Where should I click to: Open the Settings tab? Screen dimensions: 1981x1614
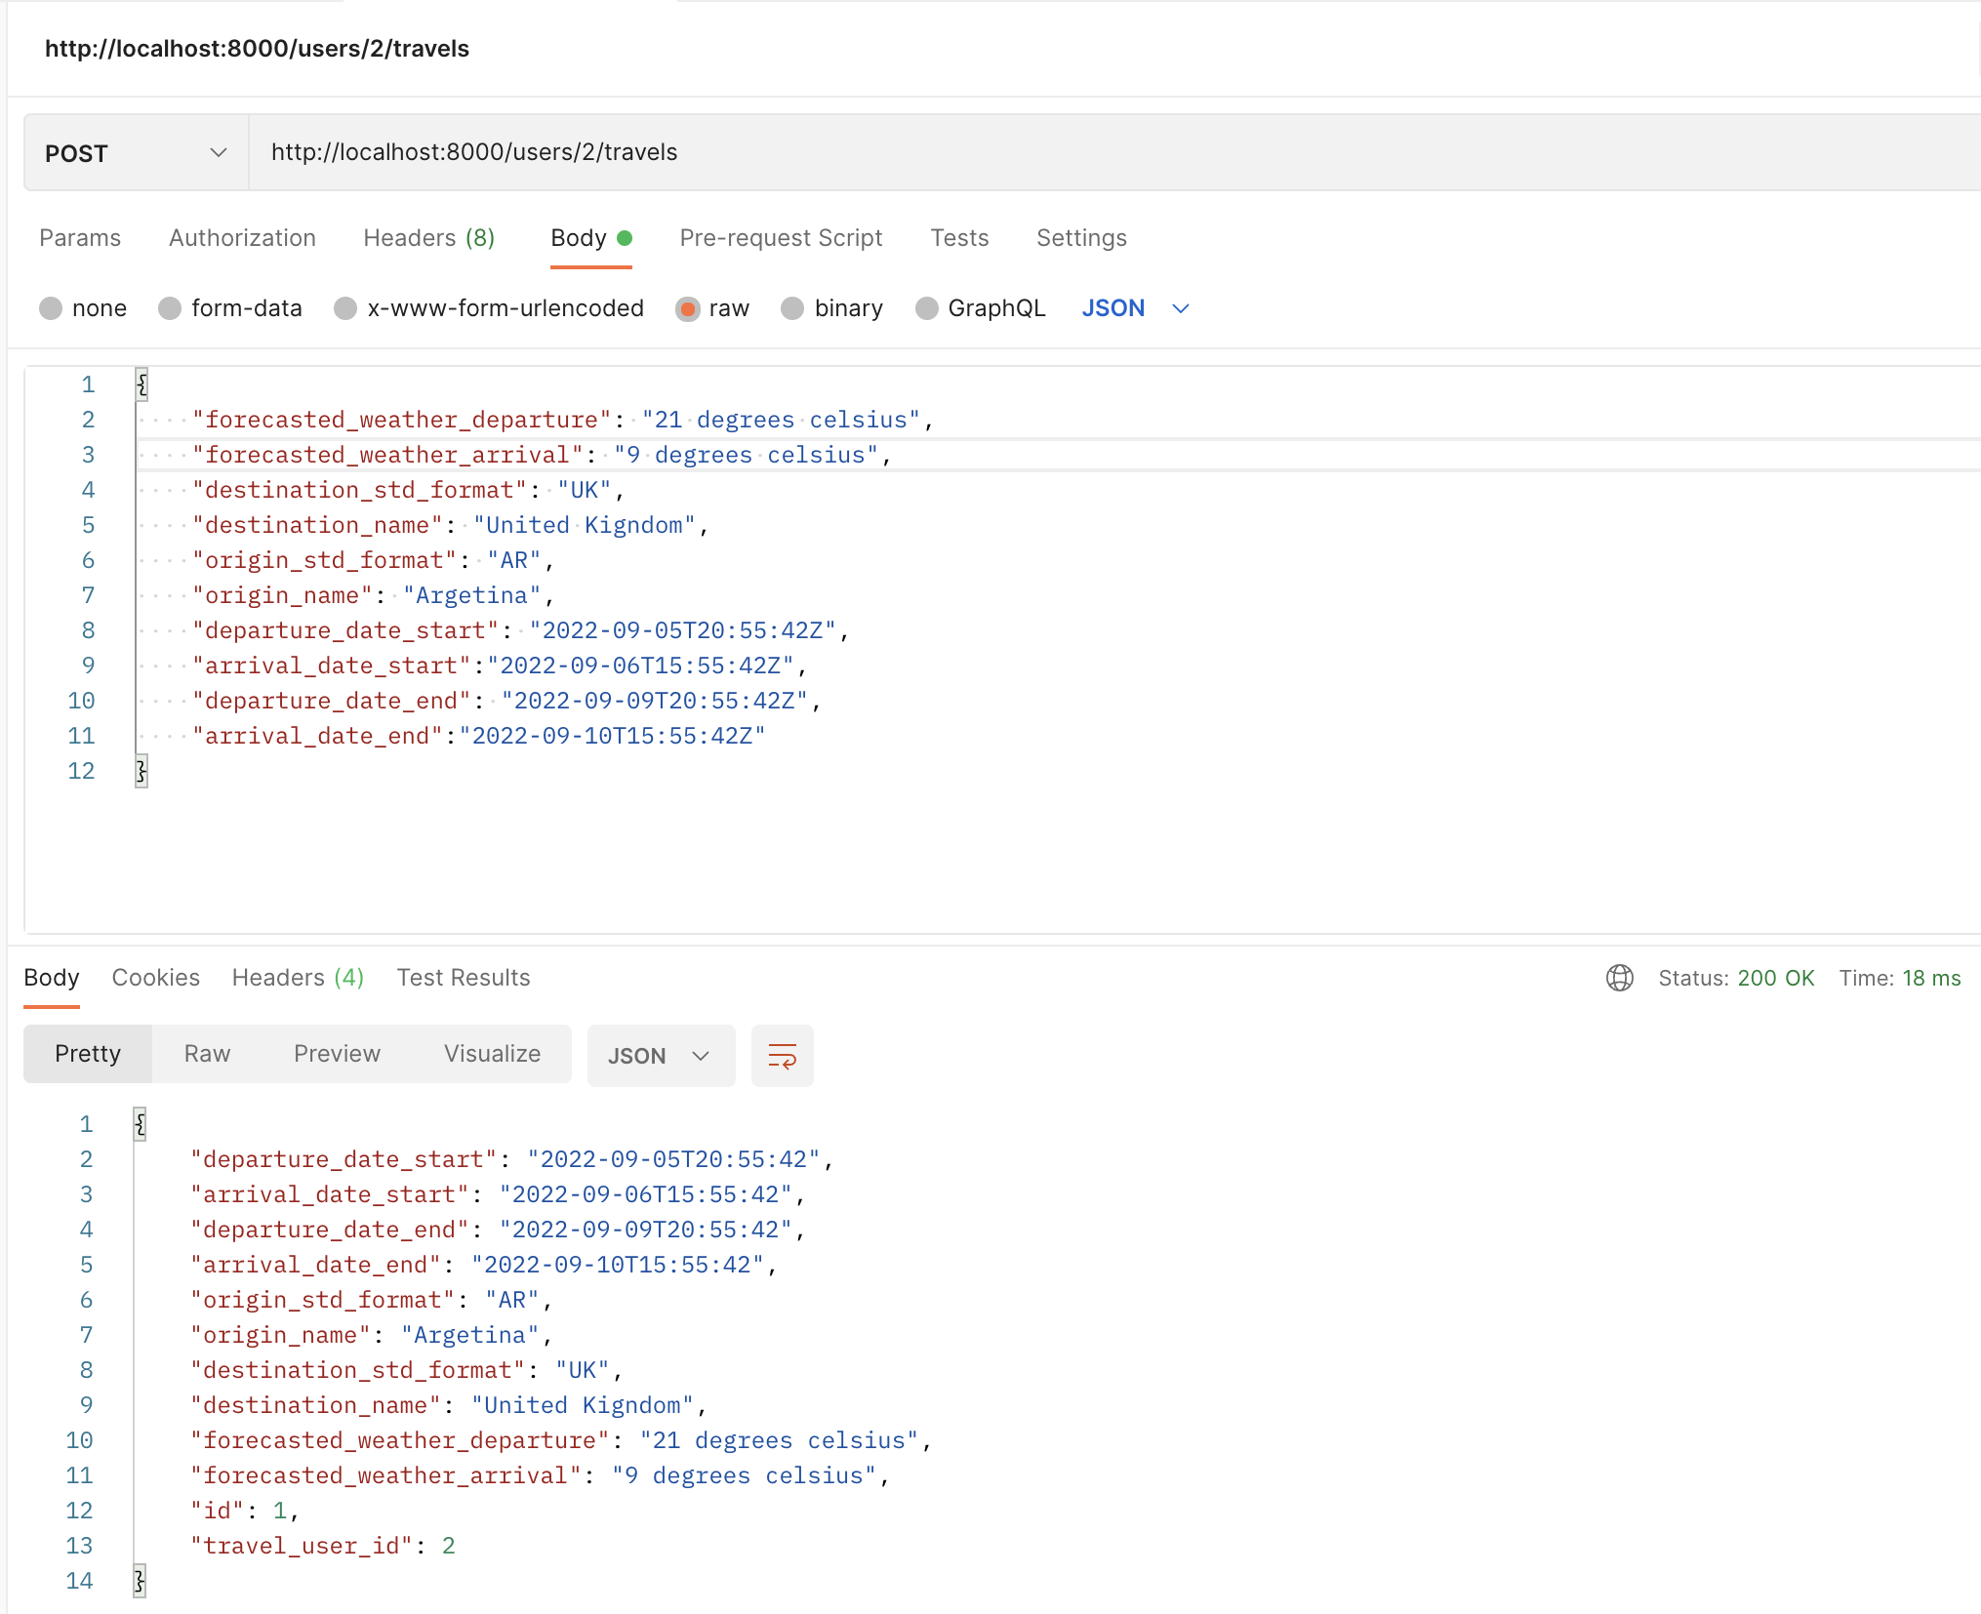pyautogui.click(x=1081, y=238)
